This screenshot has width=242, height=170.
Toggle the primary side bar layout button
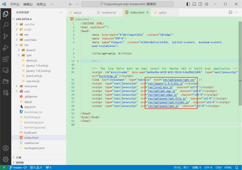tap(188, 4)
